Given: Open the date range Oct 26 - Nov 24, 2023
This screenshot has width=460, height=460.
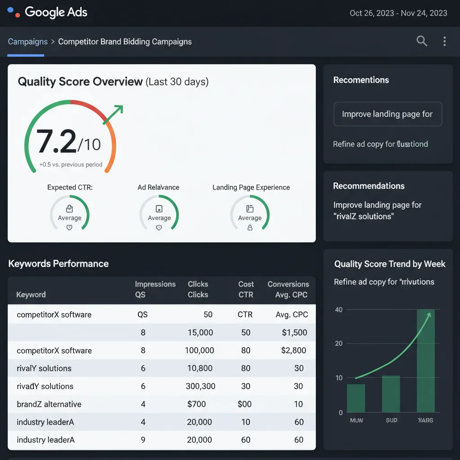Looking at the screenshot, I should coord(398,13).
